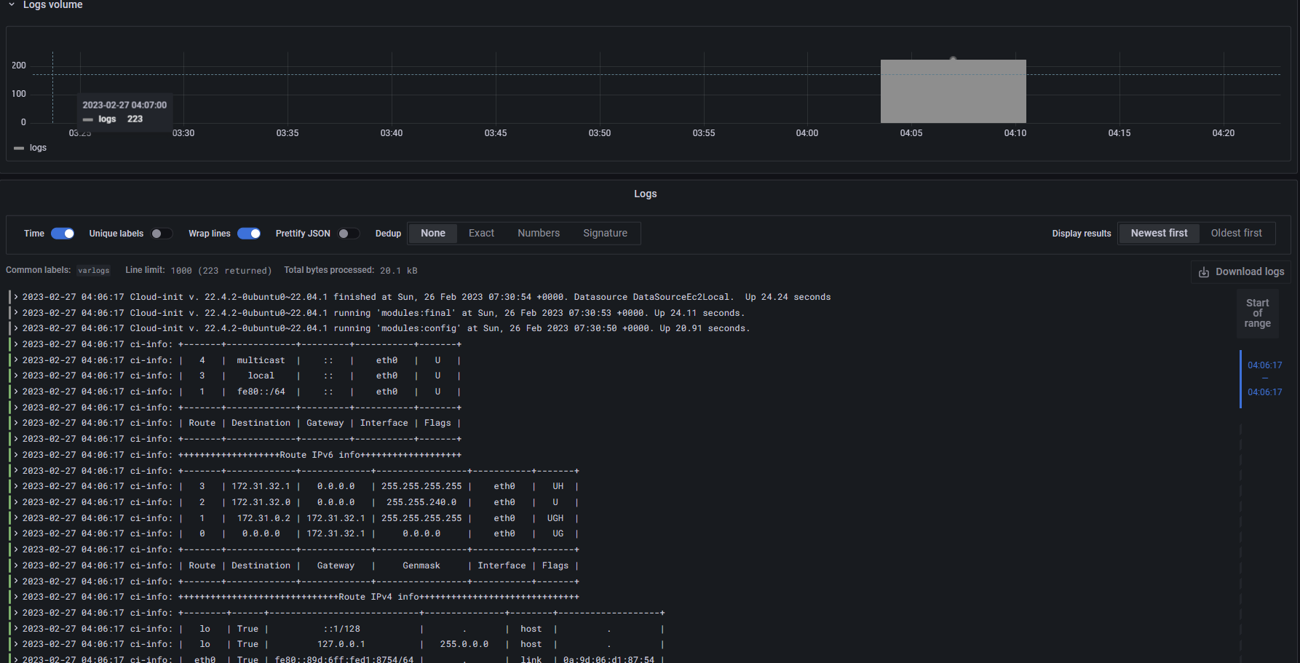Click the bottom 04:06:17 range marker
This screenshot has height=663, width=1300.
(x=1264, y=392)
